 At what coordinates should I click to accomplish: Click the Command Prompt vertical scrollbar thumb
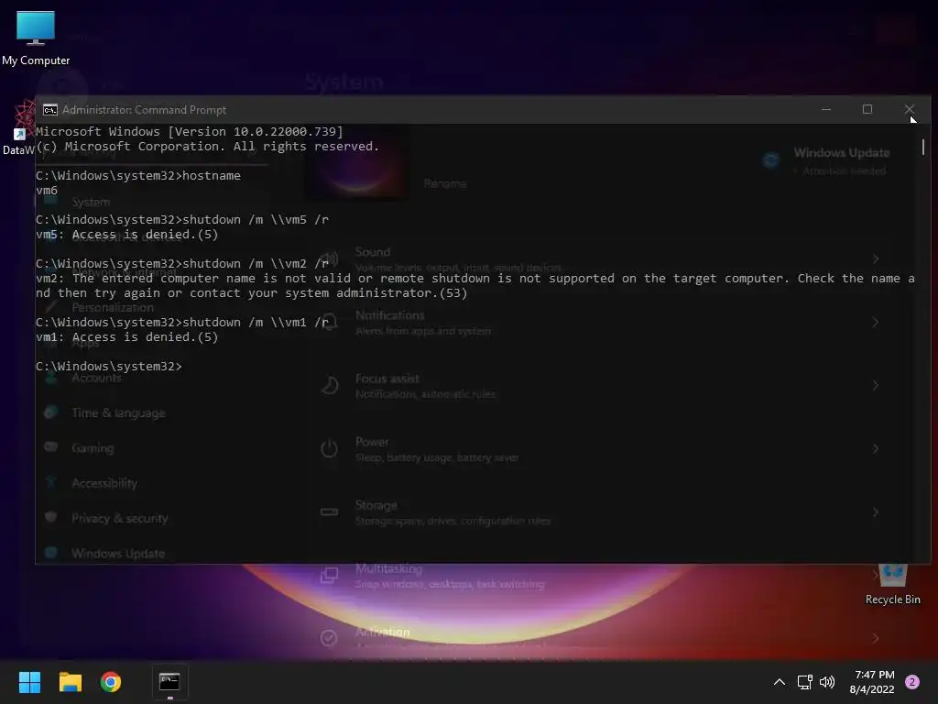point(923,147)
